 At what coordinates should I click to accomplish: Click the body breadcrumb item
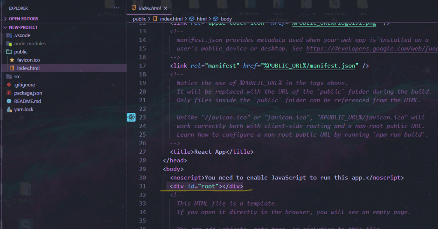point(226,19)
